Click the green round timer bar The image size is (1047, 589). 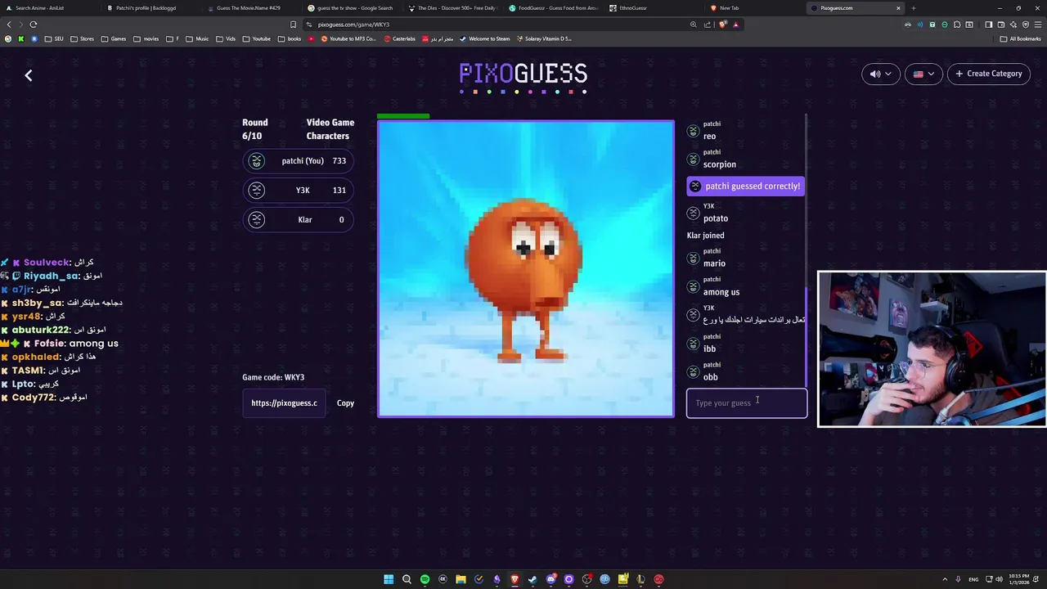pos(403,116)
